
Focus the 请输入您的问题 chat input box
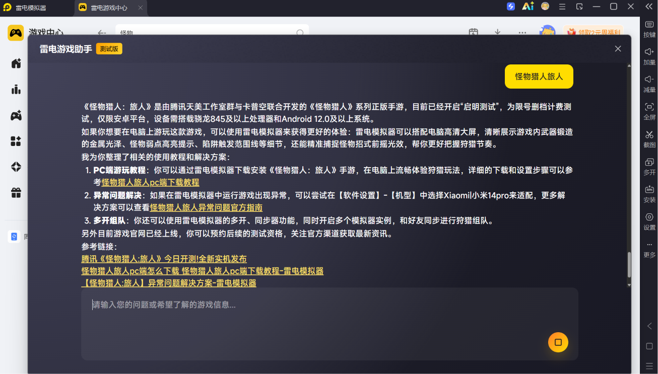(x=330, y=324)
